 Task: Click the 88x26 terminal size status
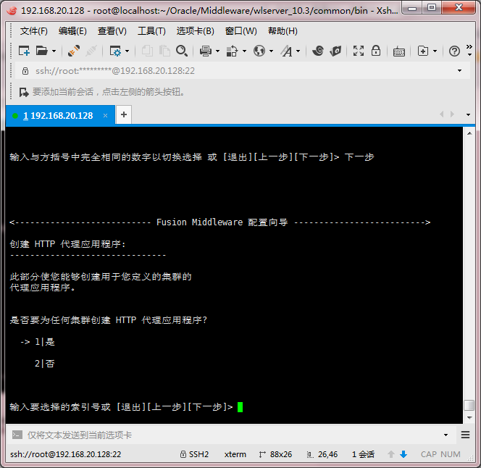(275, 454)
